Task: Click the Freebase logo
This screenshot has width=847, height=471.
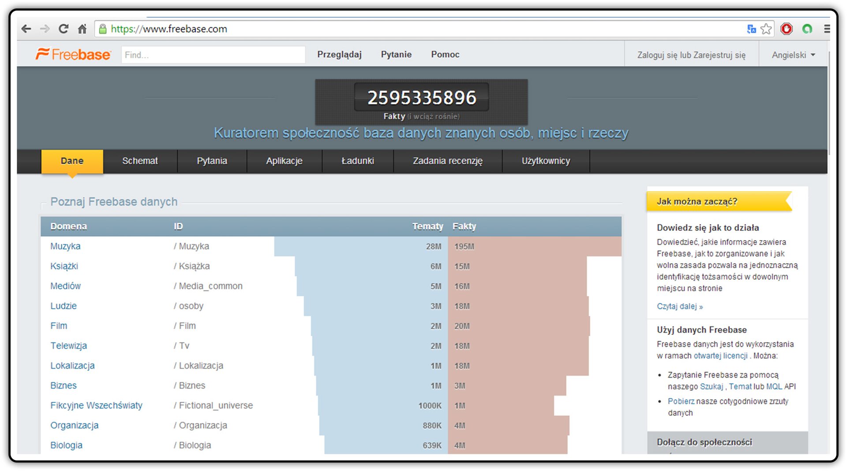Action: (73, 54)
